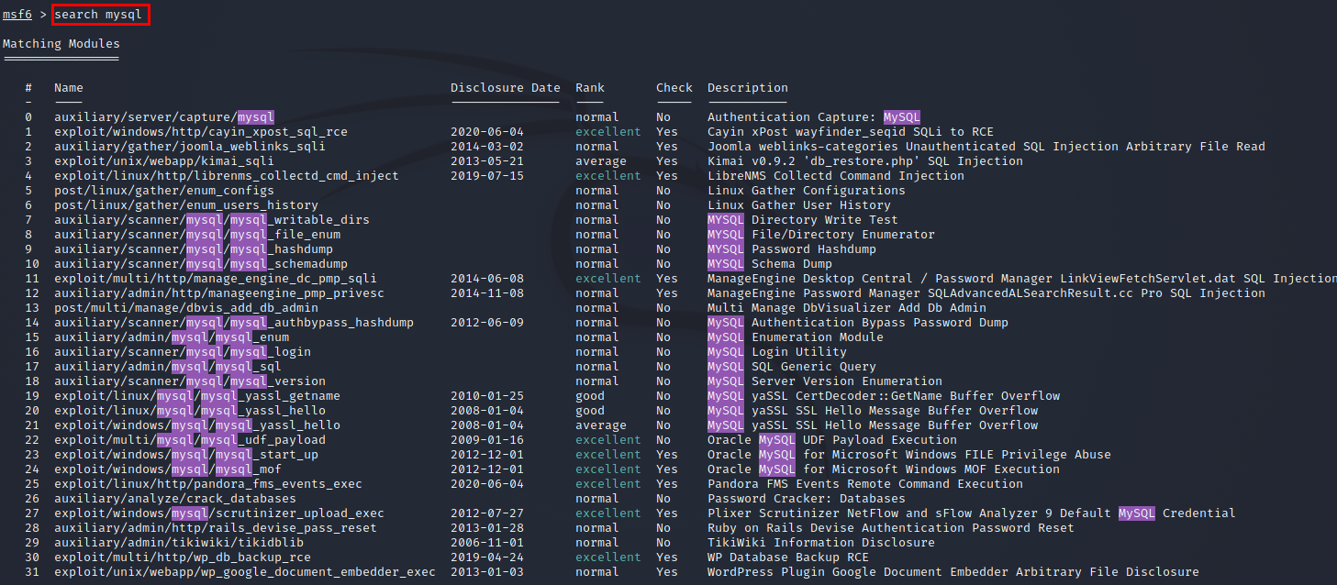This screenshot has width=1337, height=585.
Task: Click the Rank column header
Action: pos(590,88)
